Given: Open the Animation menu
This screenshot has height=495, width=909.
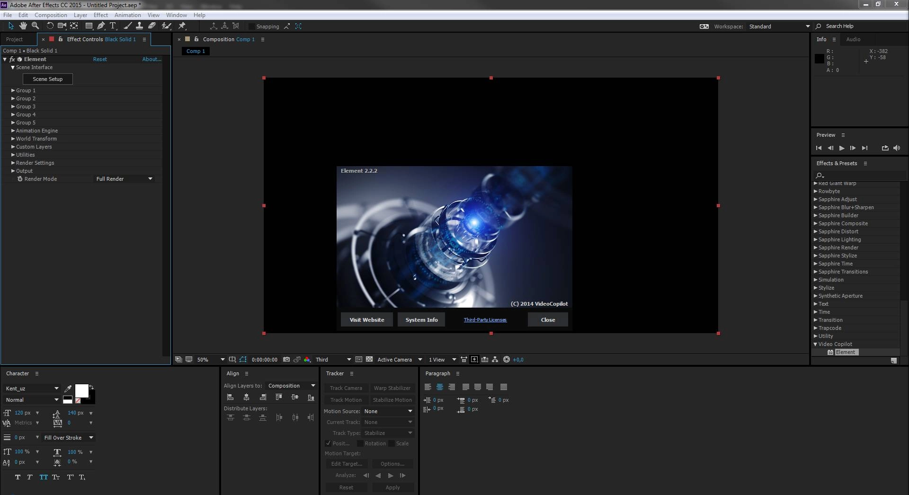Looking at the screenshot, I should click(x=127, y=15).
